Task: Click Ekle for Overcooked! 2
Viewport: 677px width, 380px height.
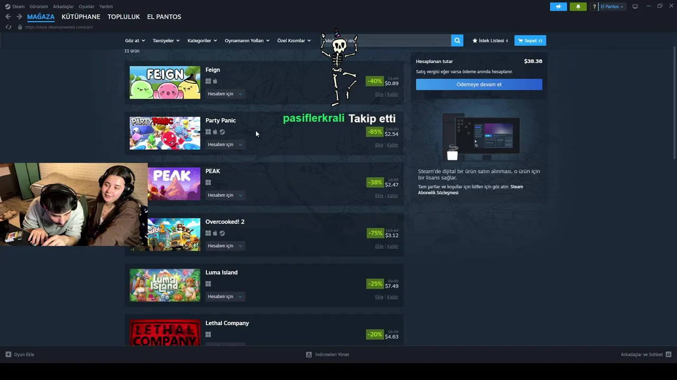Action: coord(379,246)
